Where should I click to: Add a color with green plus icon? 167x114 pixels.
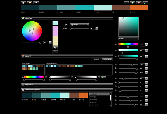pyautogui.click(x=132, y=3)
